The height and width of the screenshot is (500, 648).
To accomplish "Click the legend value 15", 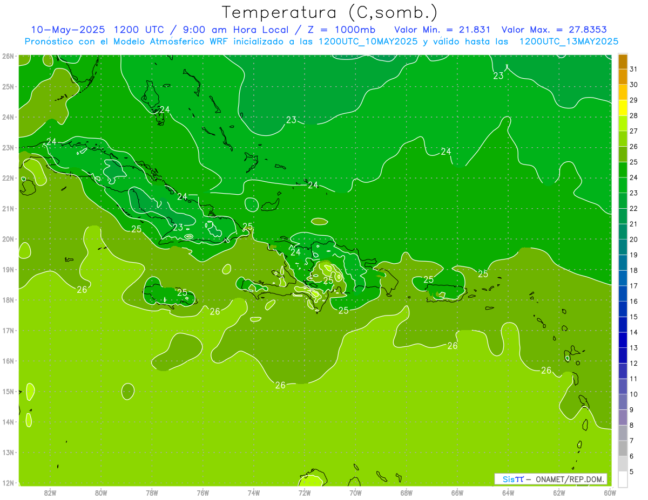I will pyautogui.click(x=633, y=317).
